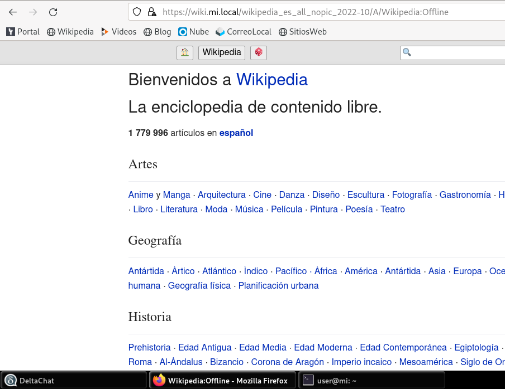
Task: Open the Bizancio link
Action: 227,362
